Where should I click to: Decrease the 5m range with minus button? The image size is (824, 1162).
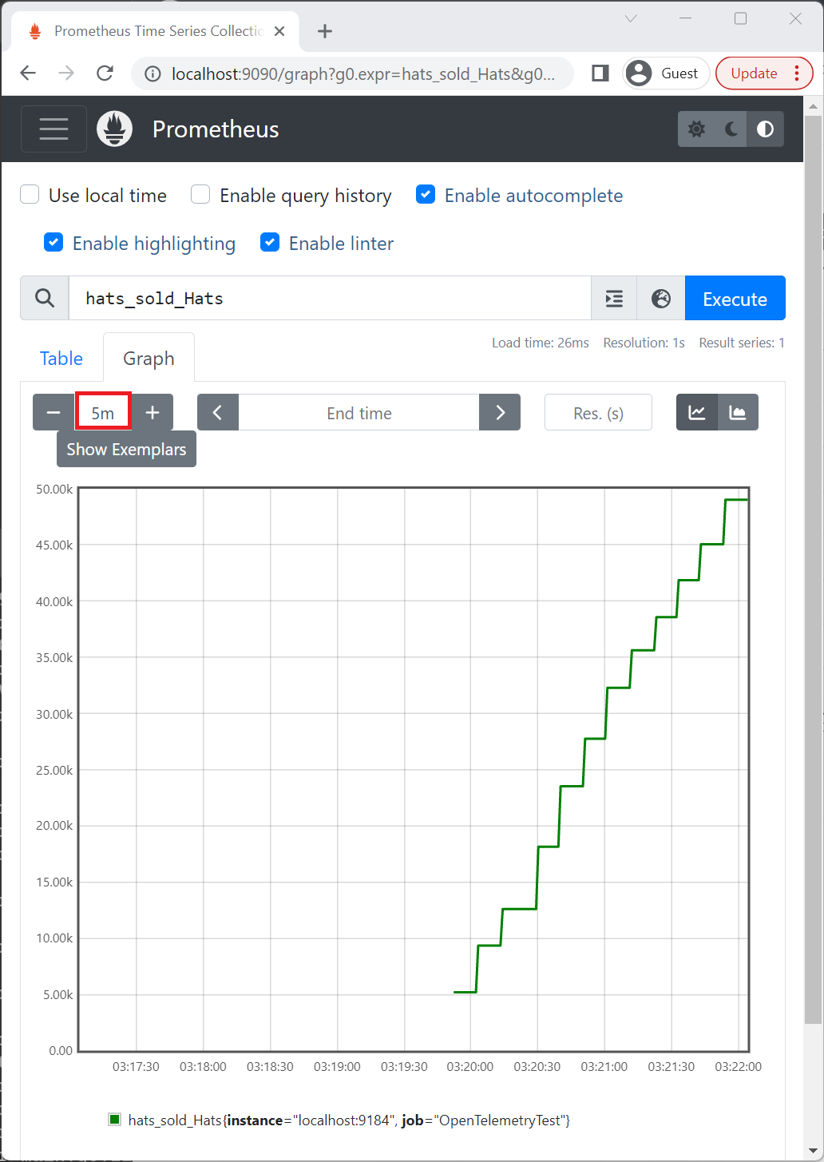[53, 412]
